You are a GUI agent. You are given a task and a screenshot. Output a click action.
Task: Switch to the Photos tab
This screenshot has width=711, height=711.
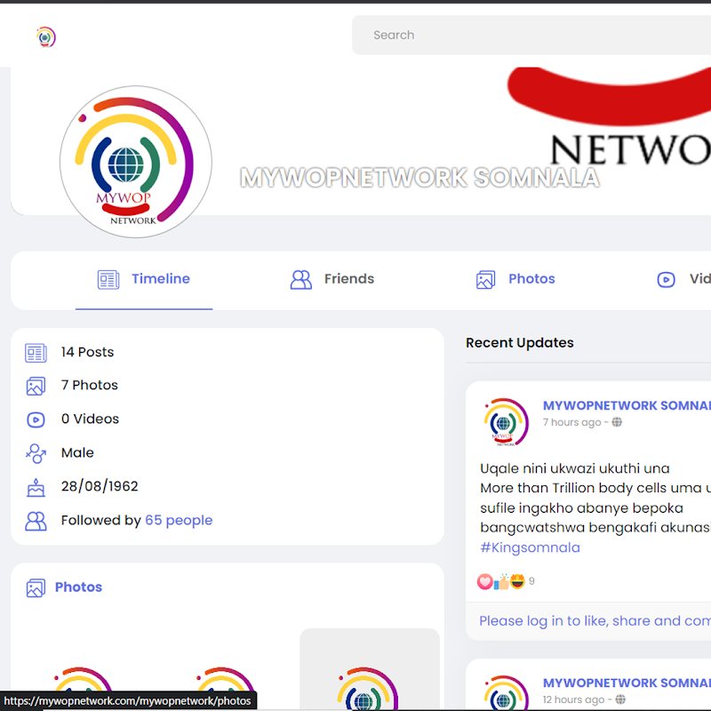515,279
